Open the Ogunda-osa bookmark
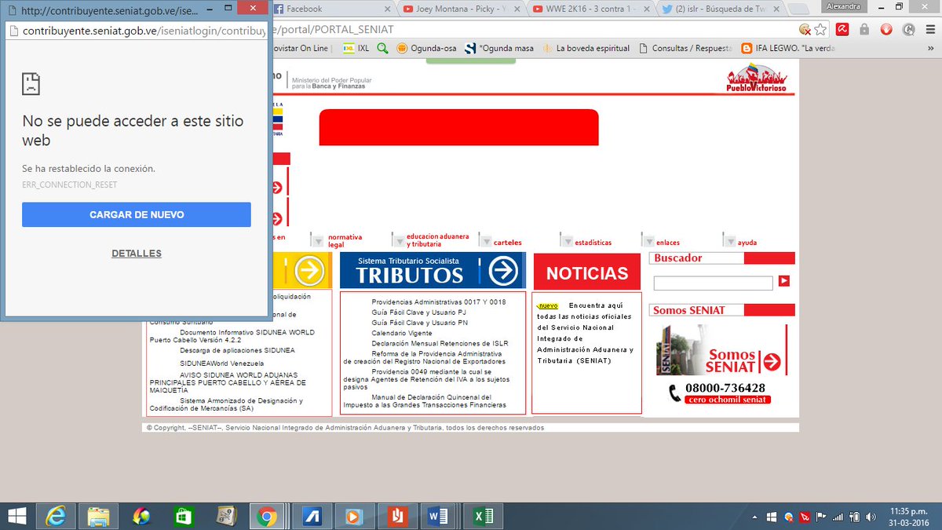 [x=426, y=48]
